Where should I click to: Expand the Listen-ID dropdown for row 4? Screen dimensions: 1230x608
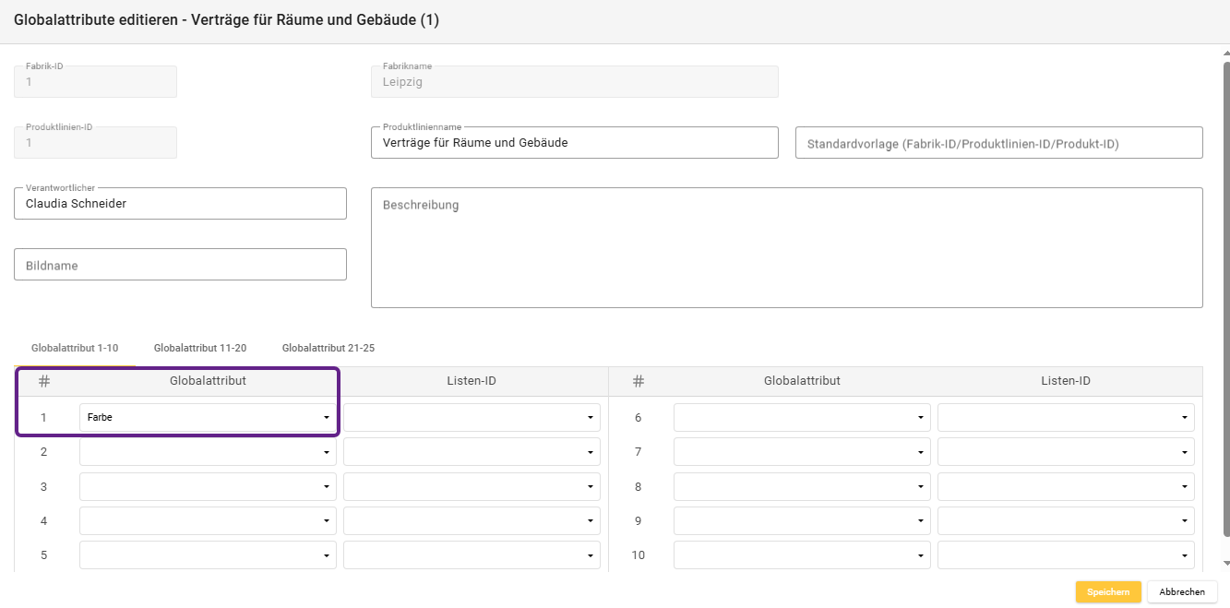click(472, 521)
